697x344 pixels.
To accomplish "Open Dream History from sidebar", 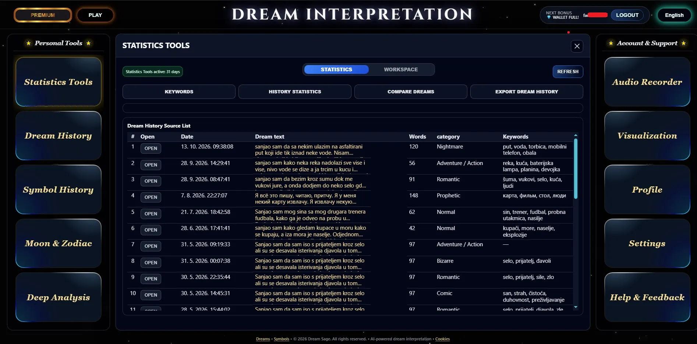I will [x=59, y=136].
